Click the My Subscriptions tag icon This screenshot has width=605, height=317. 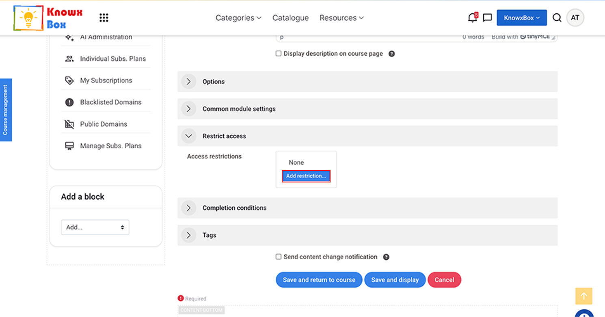69,80
